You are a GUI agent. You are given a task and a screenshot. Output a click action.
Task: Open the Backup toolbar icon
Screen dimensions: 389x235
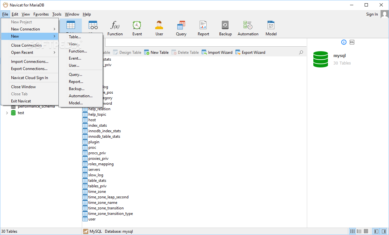coord(225,28)
